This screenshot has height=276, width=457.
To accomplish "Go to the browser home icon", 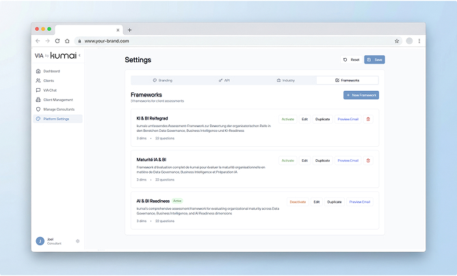I will [x=67, y=41].
